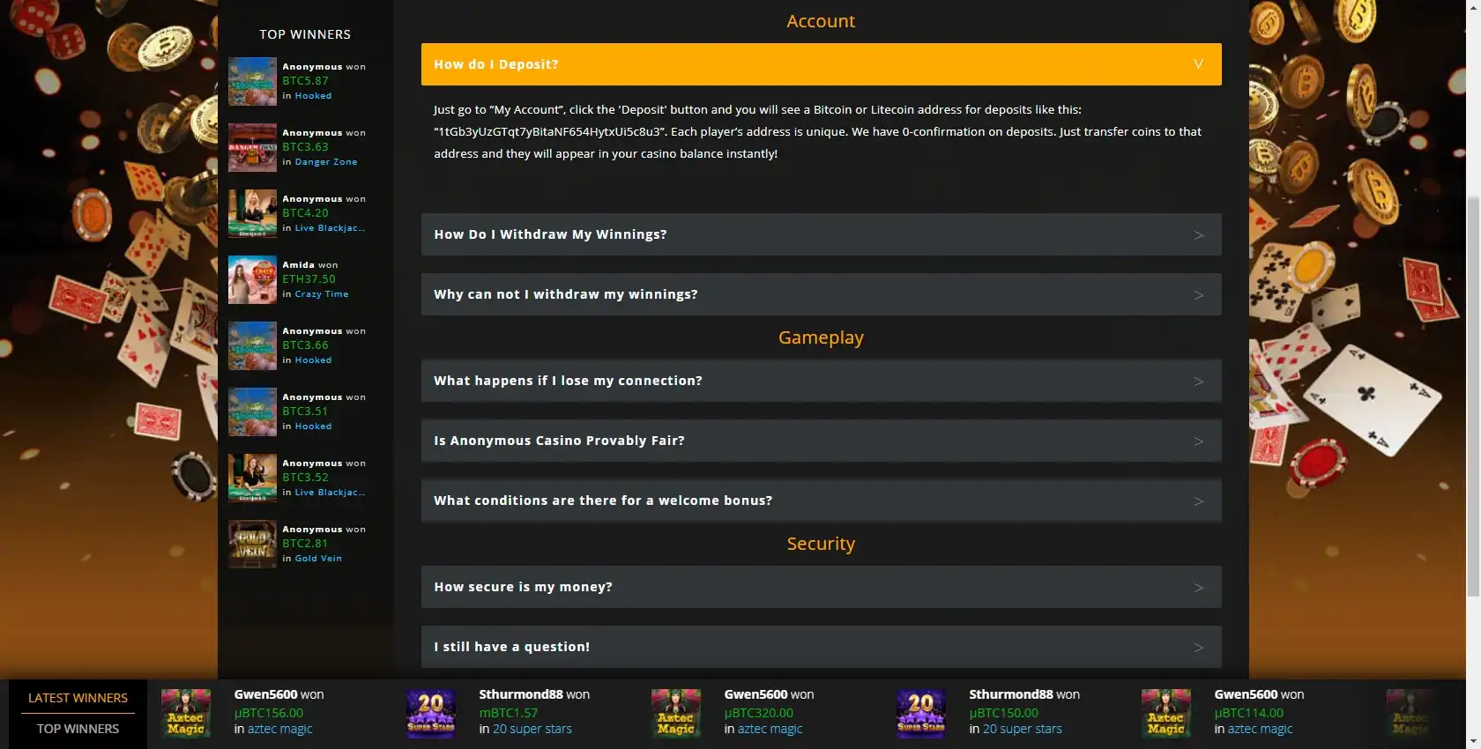
Task: Switch to the bottom Top Winners tab
Action: pyautogui.click(x=78, y=729)
